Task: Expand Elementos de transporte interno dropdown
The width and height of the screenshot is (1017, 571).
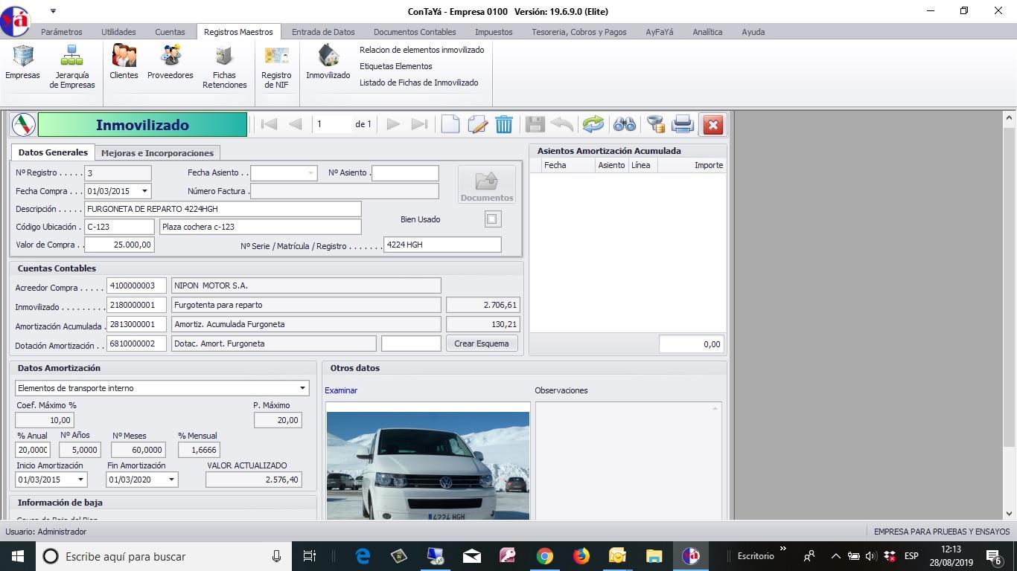Action: (302, 388)
